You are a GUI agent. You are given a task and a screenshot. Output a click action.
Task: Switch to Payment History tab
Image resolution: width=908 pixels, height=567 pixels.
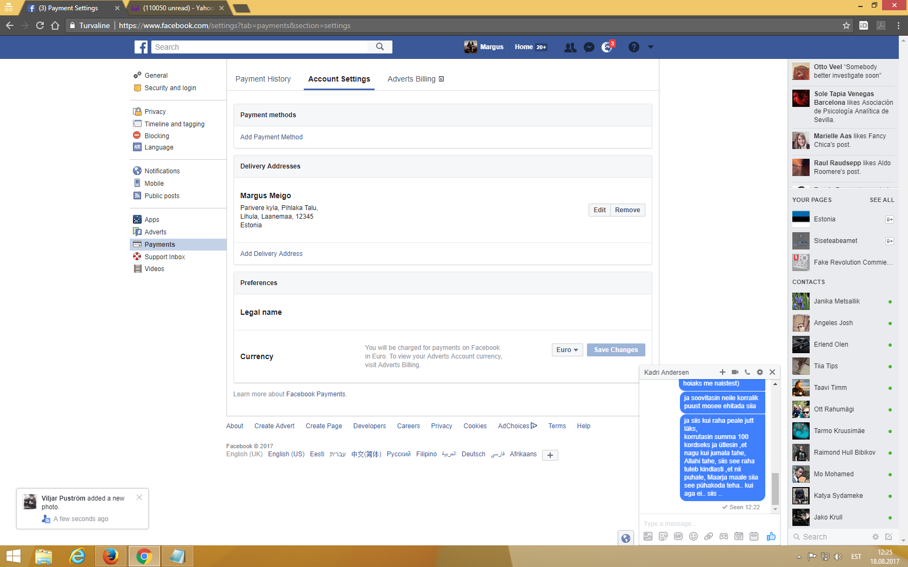(263, 79)
